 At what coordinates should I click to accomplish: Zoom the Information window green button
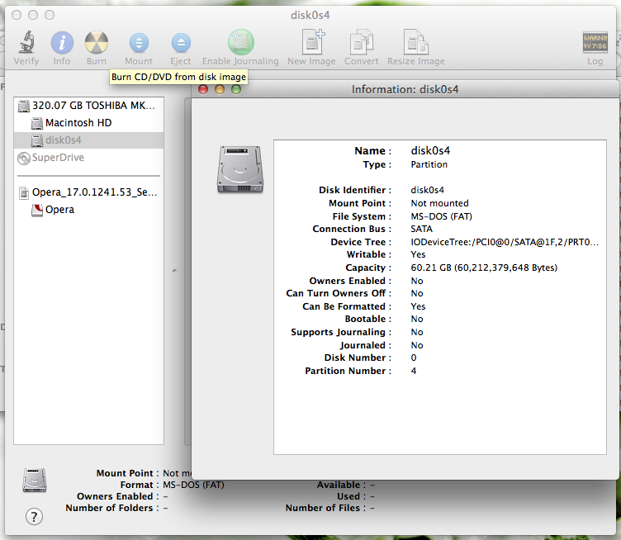tap(236, 89)
